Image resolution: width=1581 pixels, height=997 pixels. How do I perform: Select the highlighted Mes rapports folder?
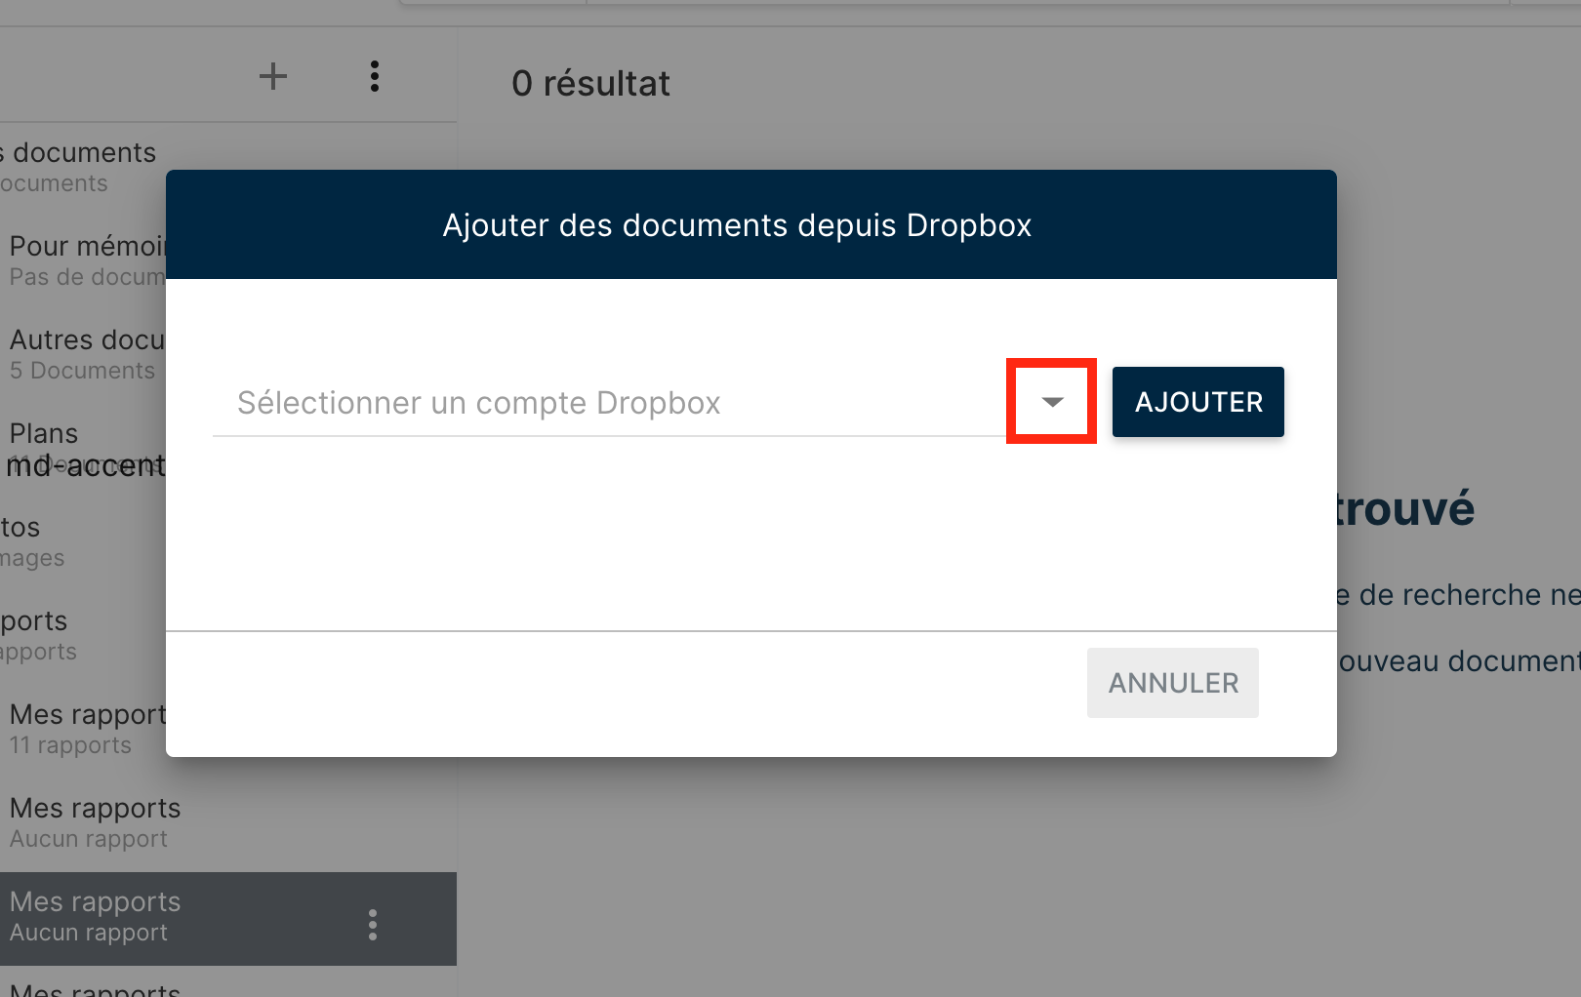228,919
